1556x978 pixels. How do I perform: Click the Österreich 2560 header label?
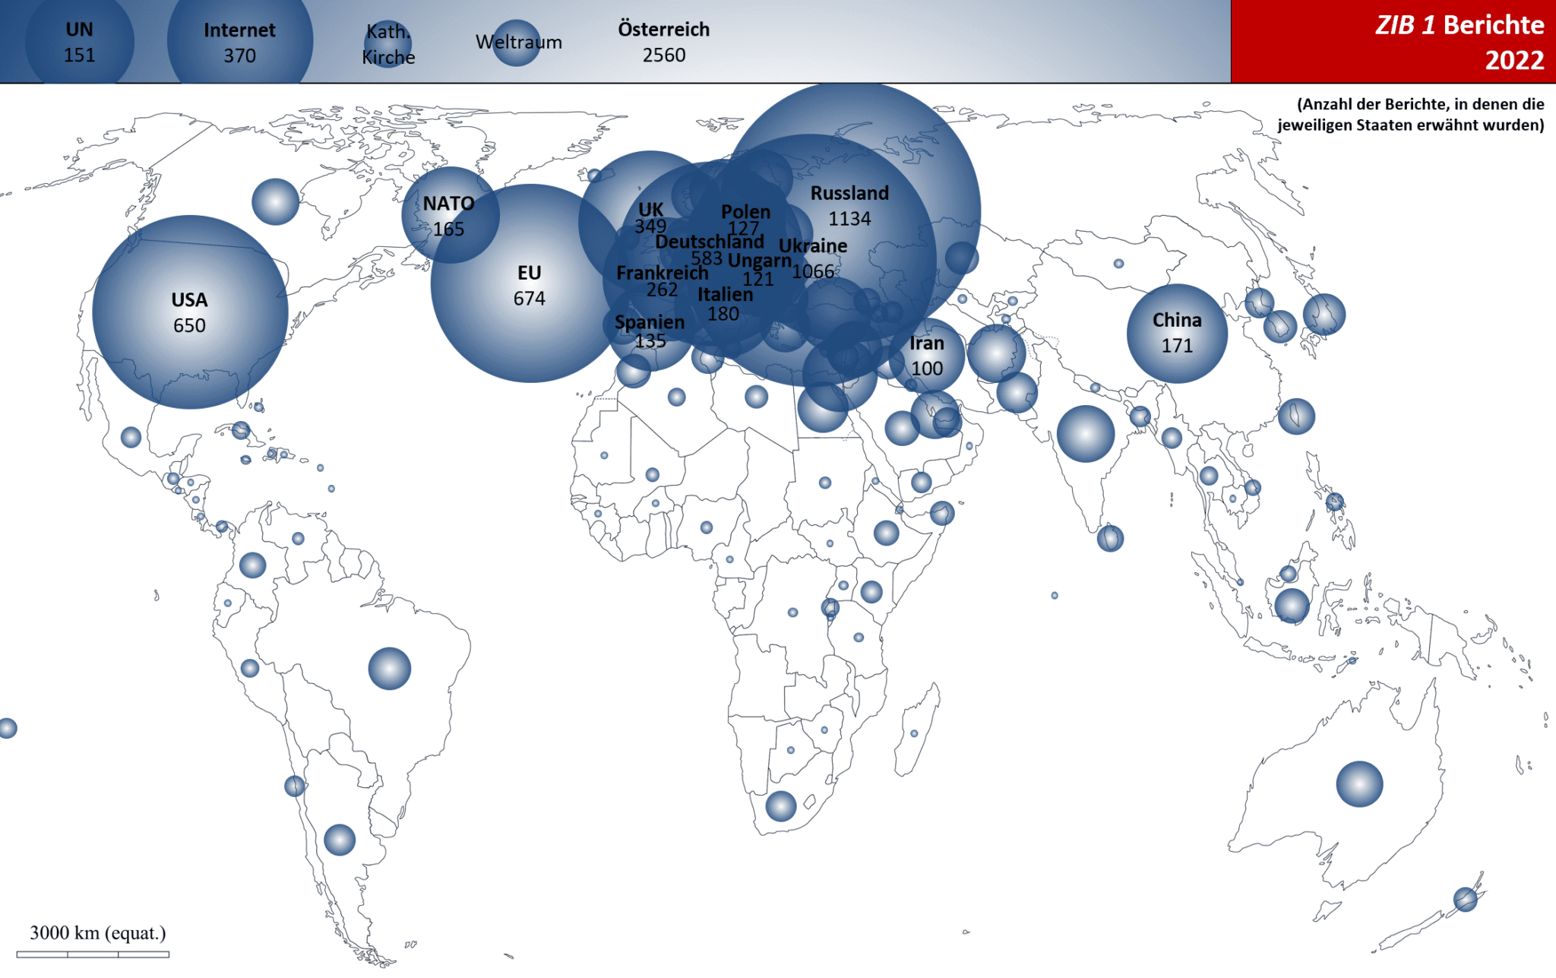[x=663, y=42]
